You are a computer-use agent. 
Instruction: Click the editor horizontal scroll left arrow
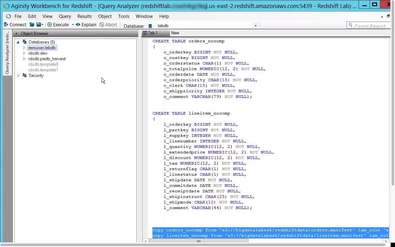(145, 241)
